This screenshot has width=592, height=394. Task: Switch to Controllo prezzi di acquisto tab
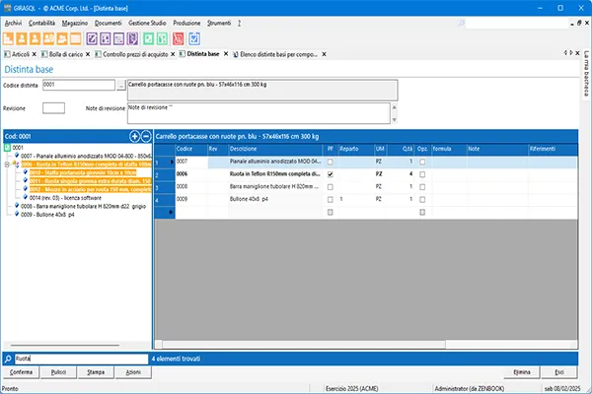tap(135, 54)
